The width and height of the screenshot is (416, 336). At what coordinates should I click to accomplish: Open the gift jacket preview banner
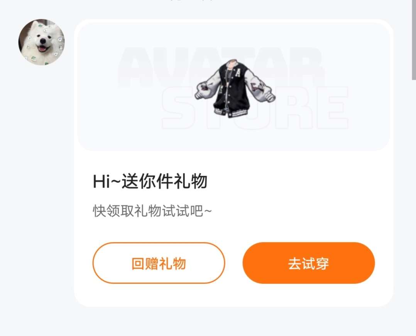[x=233, y=87]
